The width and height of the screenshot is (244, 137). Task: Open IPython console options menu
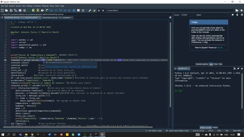pyautogui.click(x=242, y=68)
